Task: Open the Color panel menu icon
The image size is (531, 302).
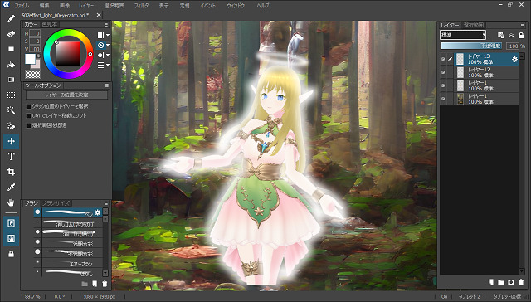Action: click(106, 25)
